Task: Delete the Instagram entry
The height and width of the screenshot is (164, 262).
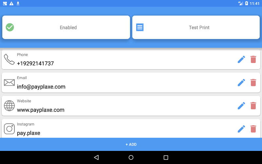Action: [253, 129]
